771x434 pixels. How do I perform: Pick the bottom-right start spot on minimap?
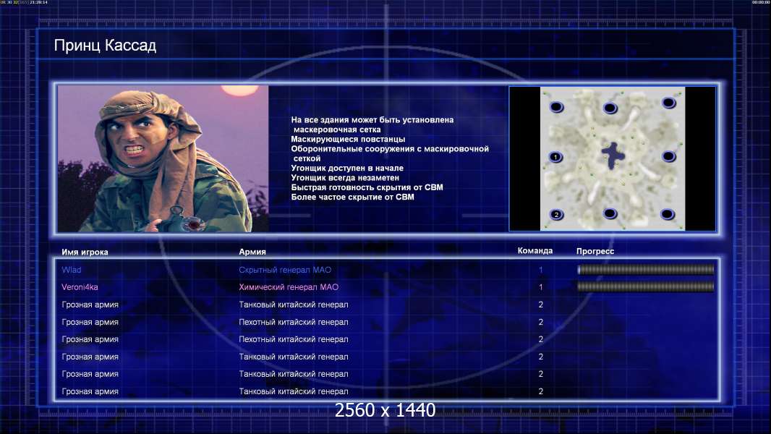[668, 214]
